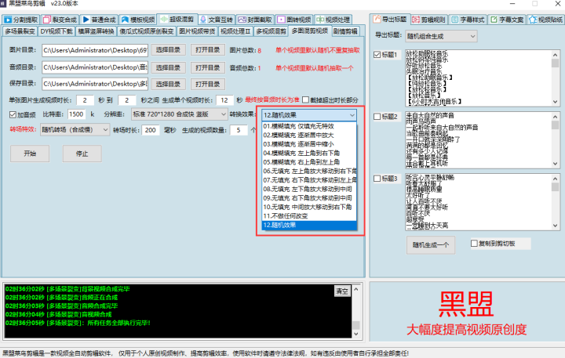
Task: Switch to the 剪辑规则 panel tab
Action: tap(429, 20)
